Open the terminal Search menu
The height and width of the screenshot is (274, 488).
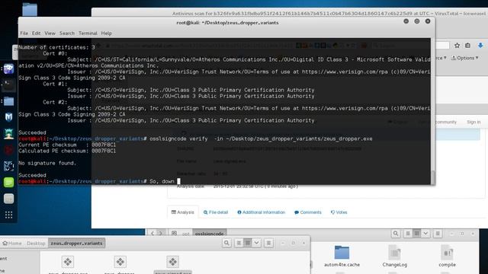point(67,33)
